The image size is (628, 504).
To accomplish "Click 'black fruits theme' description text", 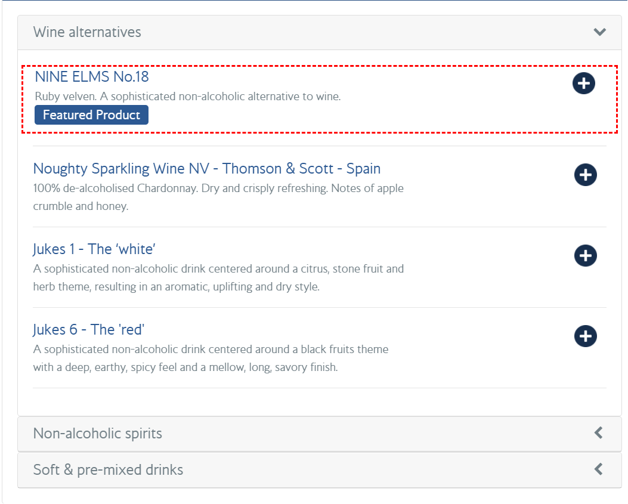I will [x=211, y=358].
